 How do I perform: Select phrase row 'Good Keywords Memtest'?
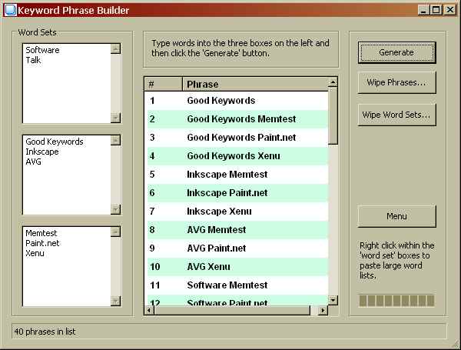[x=237, y=119]
